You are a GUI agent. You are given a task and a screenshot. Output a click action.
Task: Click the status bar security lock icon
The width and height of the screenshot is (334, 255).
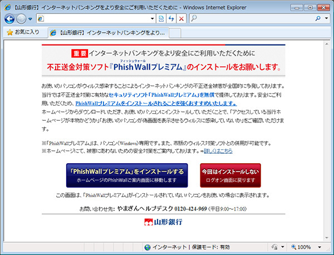274,247
